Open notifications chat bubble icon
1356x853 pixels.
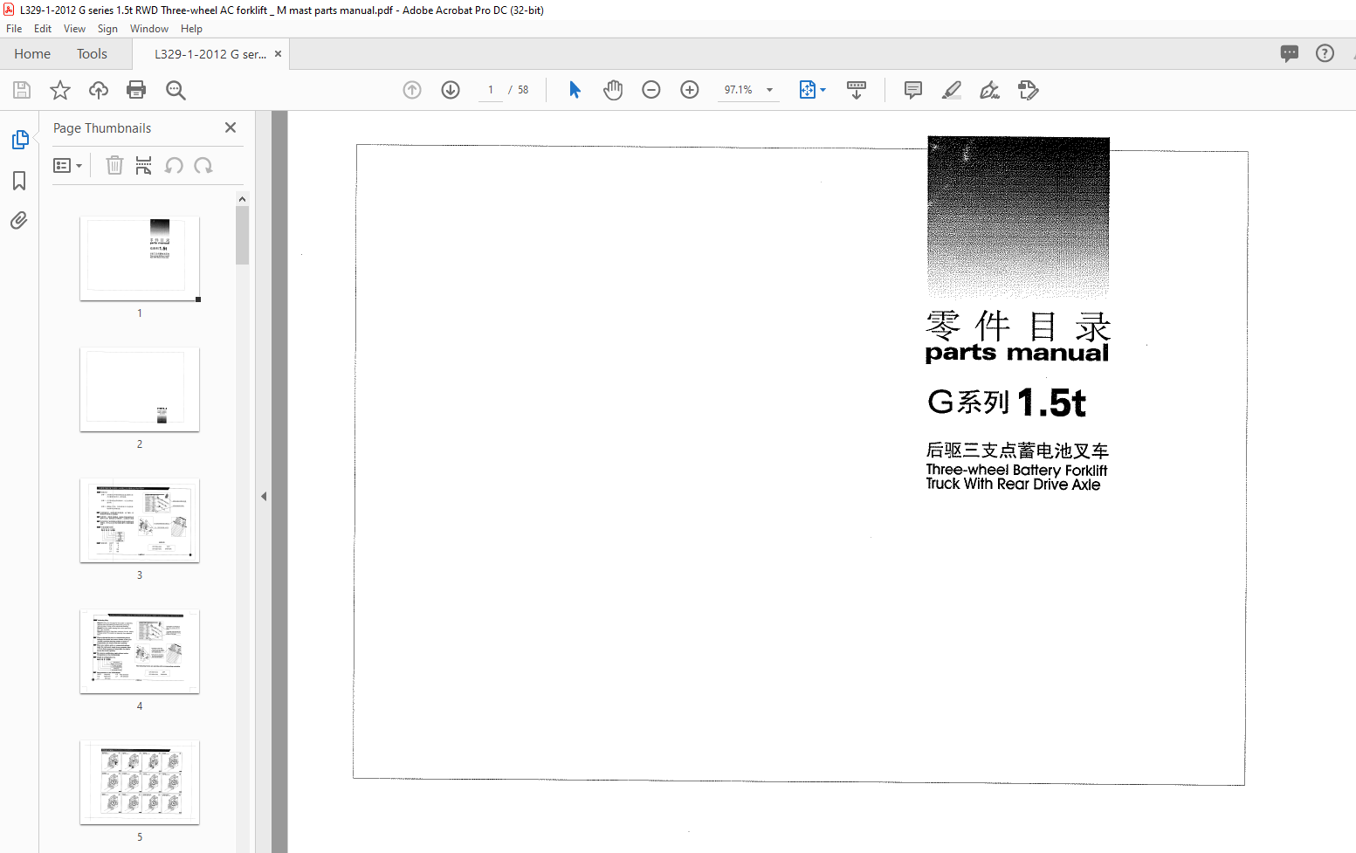(x=1290, y=53)
